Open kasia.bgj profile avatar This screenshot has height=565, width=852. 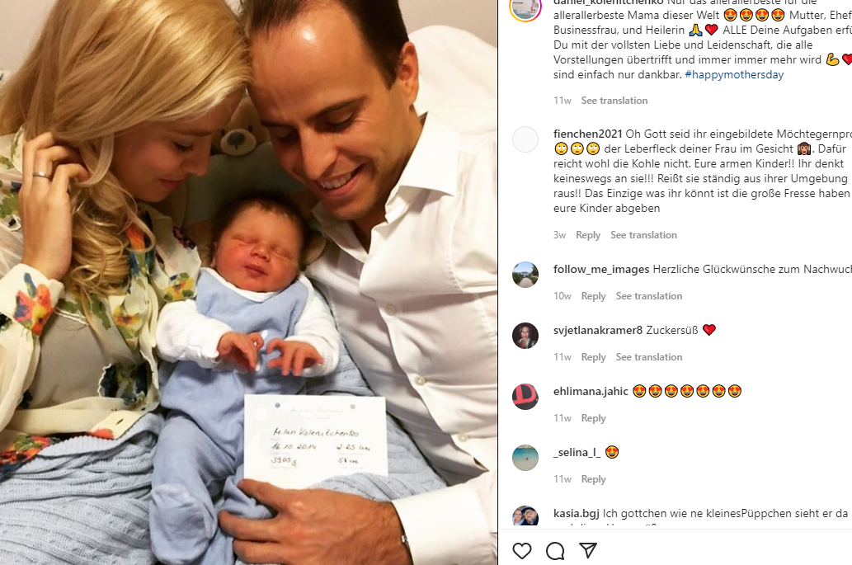pos(525,516)
